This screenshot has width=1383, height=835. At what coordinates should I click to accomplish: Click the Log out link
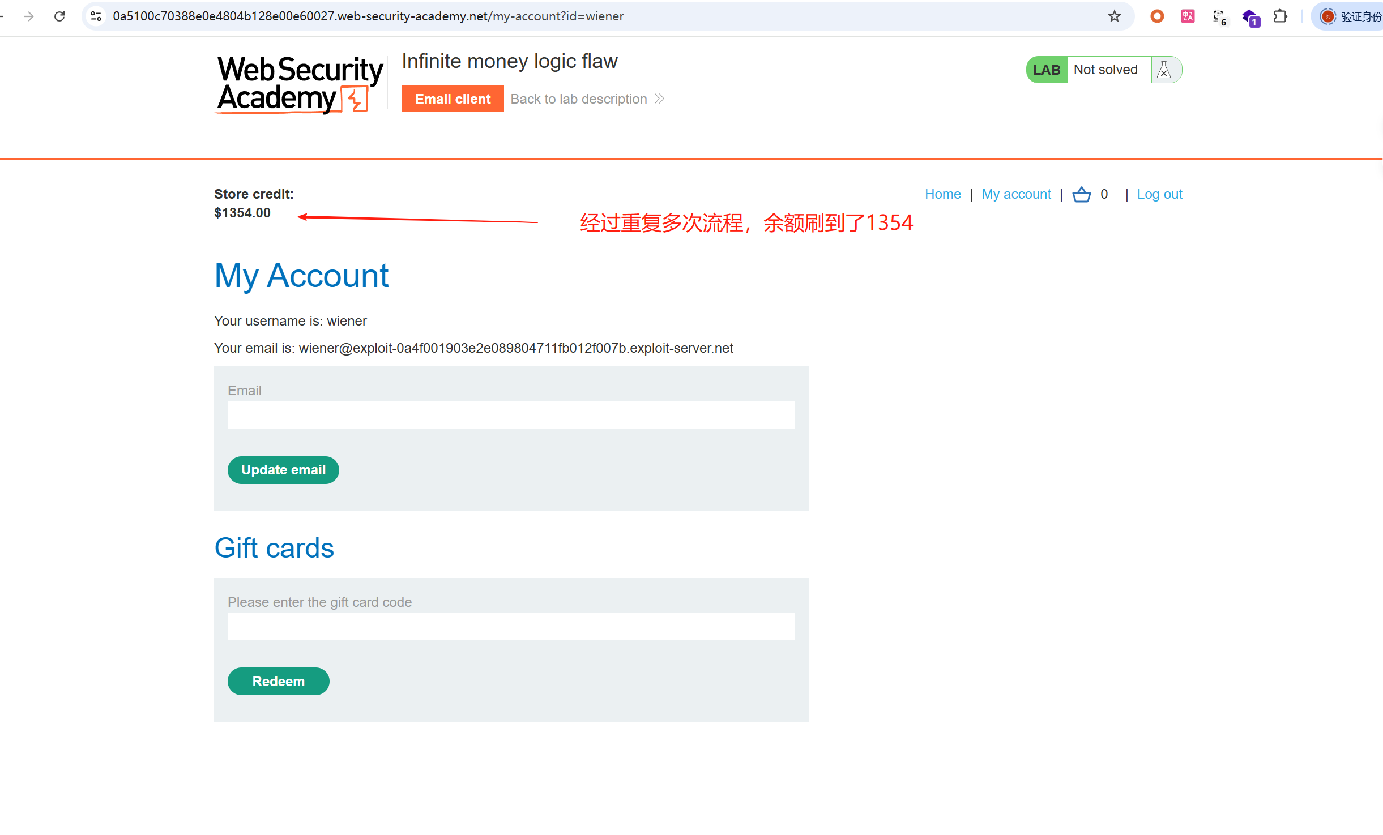click(1159, 194)
